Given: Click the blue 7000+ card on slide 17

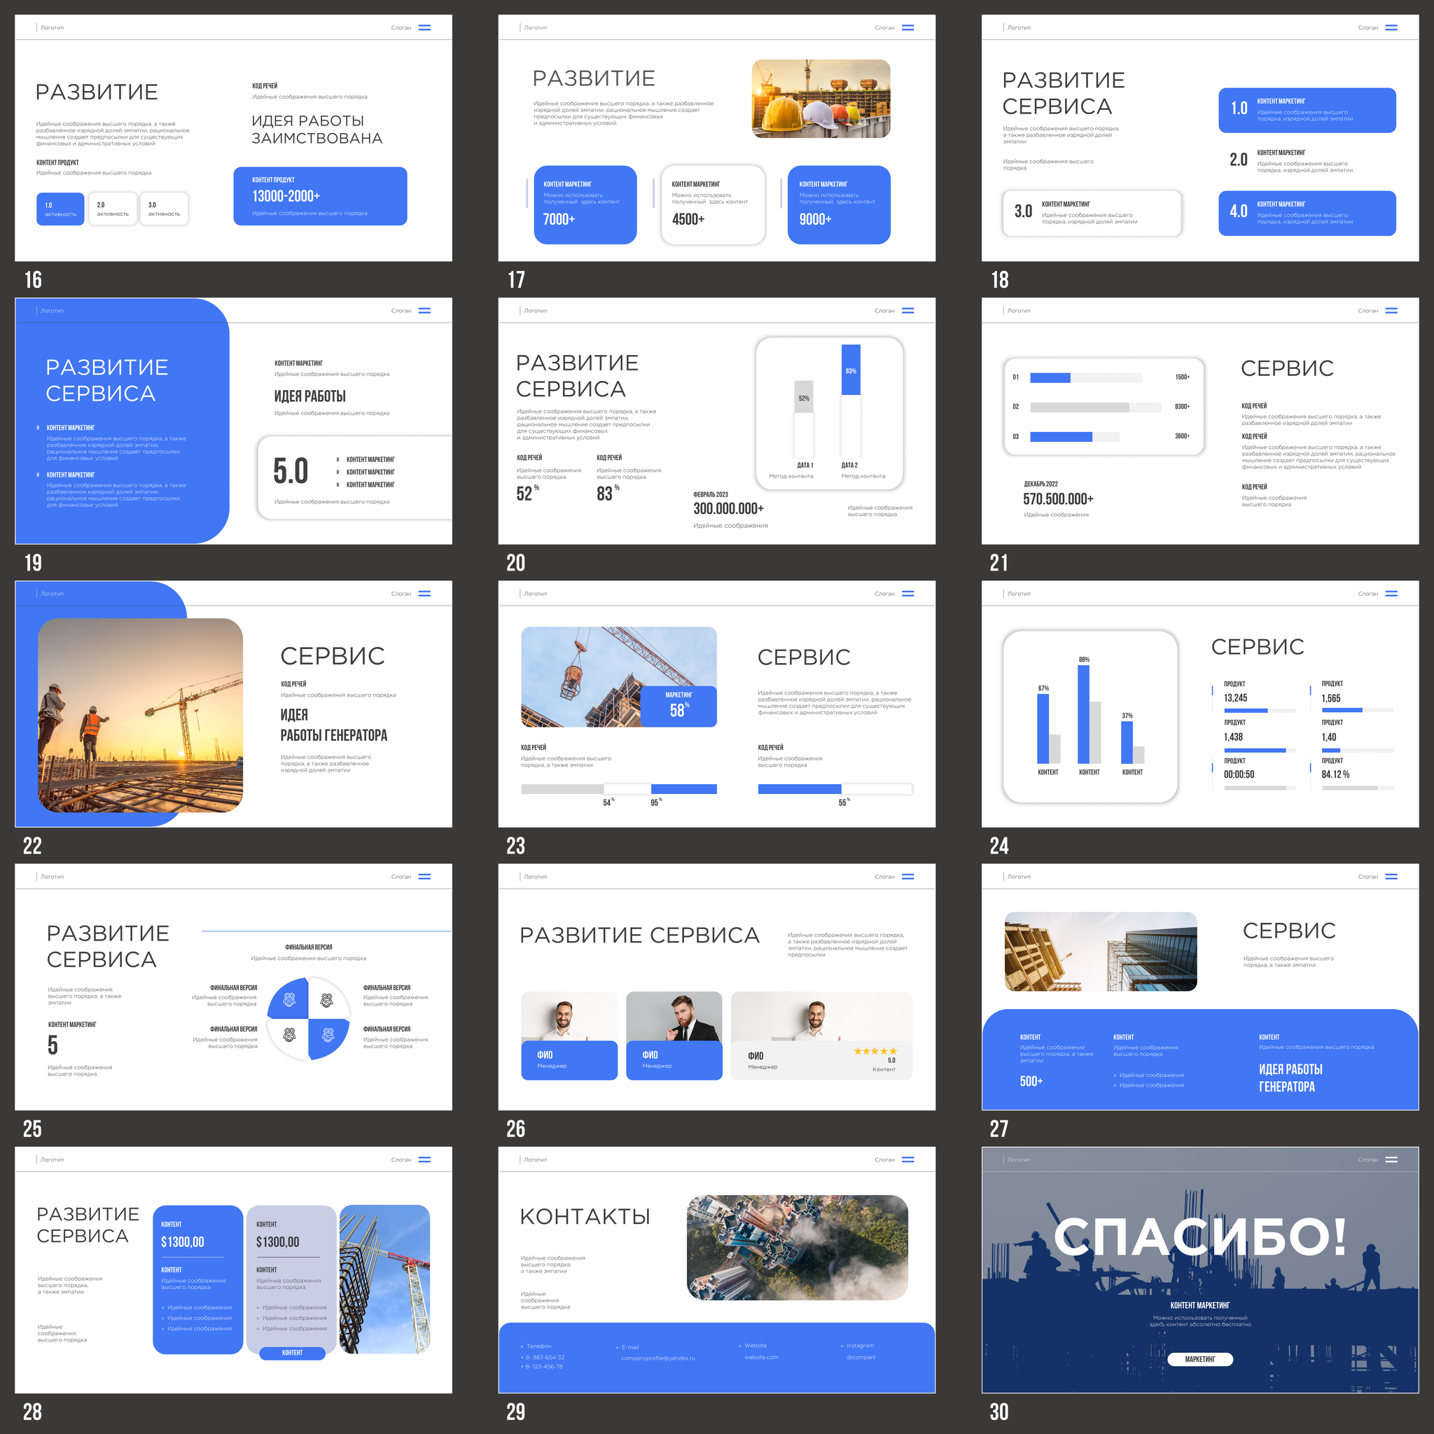Looking at the screenshot, I should (585, 205).
